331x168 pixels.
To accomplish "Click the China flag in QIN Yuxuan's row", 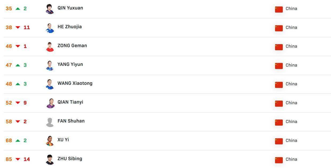I will click(x=279, y=9).
